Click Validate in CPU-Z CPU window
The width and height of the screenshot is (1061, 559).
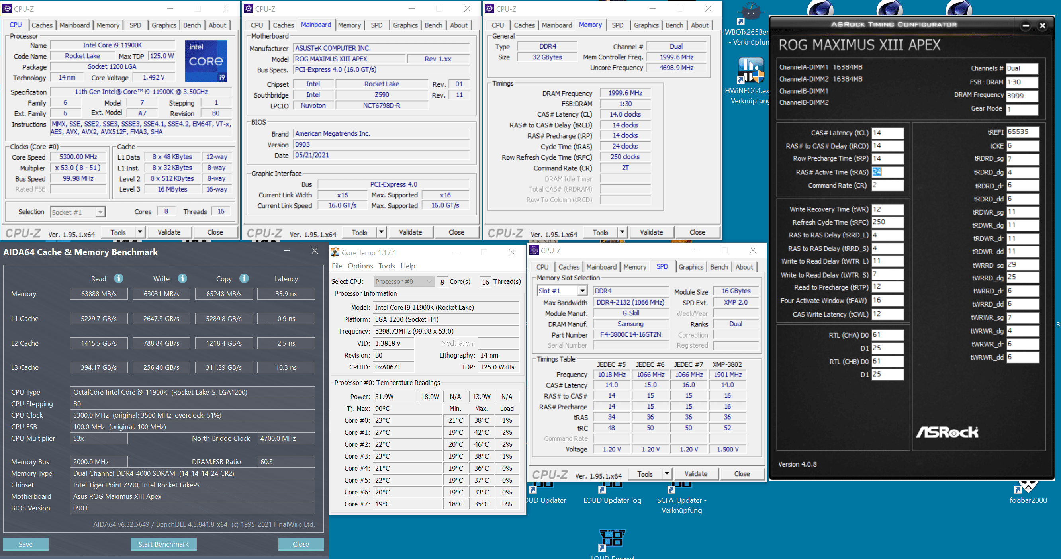pyautogui.click(x=169, y=232)
